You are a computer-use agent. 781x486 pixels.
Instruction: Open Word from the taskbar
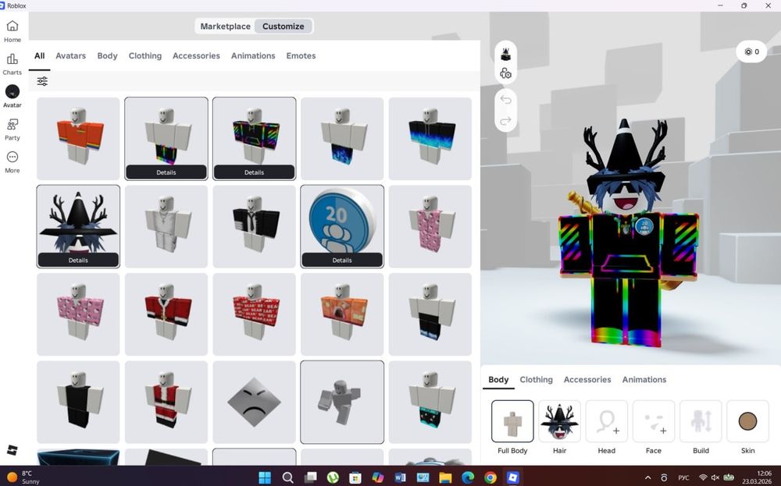(x=400, y=477)
